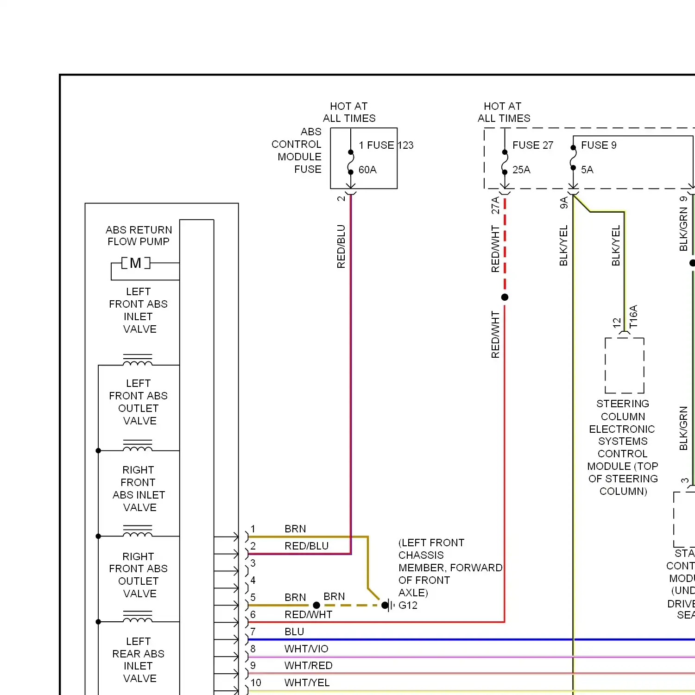Screen dimensions: 695x695
Task: Click BRN wire label at pin 1
Action: (295, 529)
